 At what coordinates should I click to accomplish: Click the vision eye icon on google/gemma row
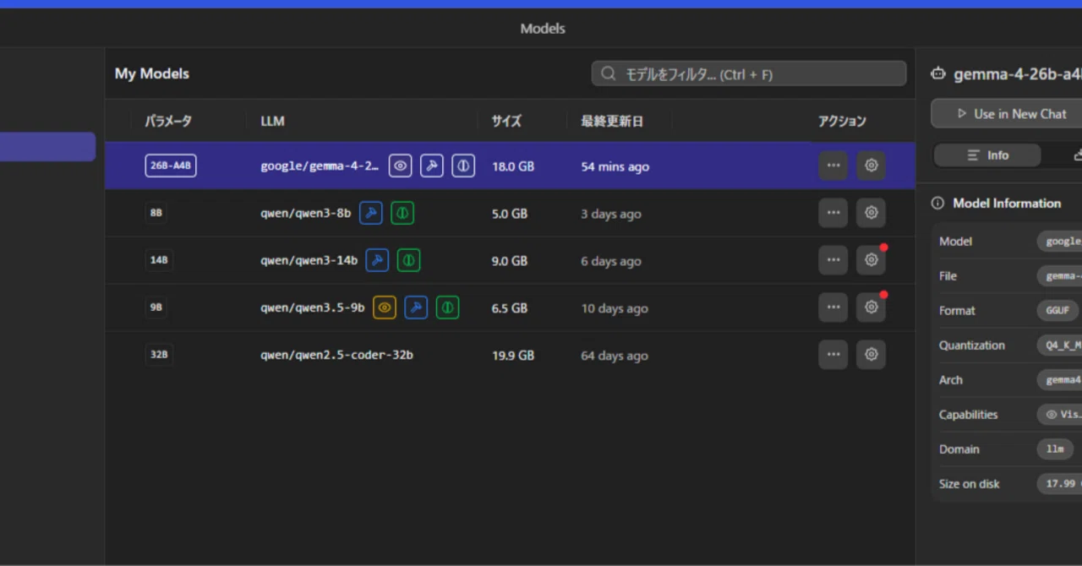click(x=401, y=166)
